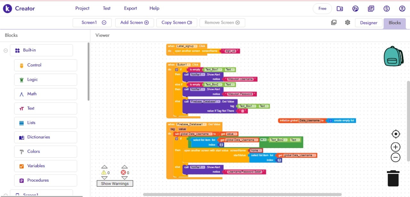Zoom in with the plus icon
This screenshot has height=197, width=410.
click(x=396, y=147)
